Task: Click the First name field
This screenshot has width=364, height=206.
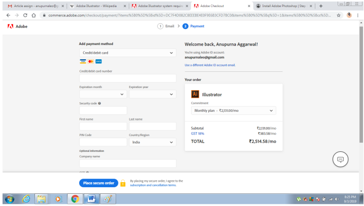Action: (x=103, y=127)
